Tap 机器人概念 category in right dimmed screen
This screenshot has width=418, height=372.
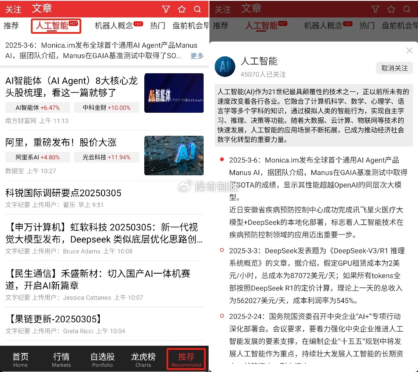[328, 26]
